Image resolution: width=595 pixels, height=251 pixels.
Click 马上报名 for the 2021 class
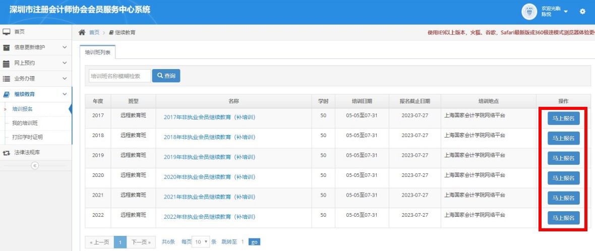coord(564,198)
